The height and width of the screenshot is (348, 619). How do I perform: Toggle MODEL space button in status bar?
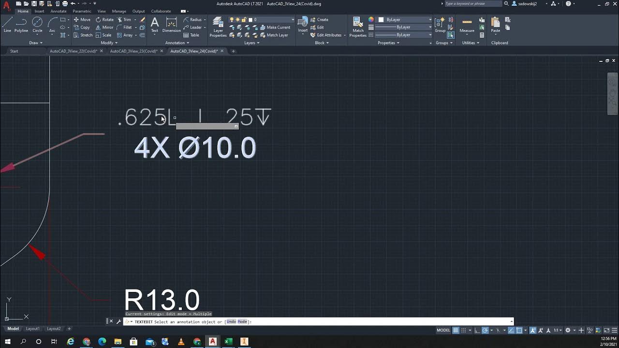[x=443, y=331]
